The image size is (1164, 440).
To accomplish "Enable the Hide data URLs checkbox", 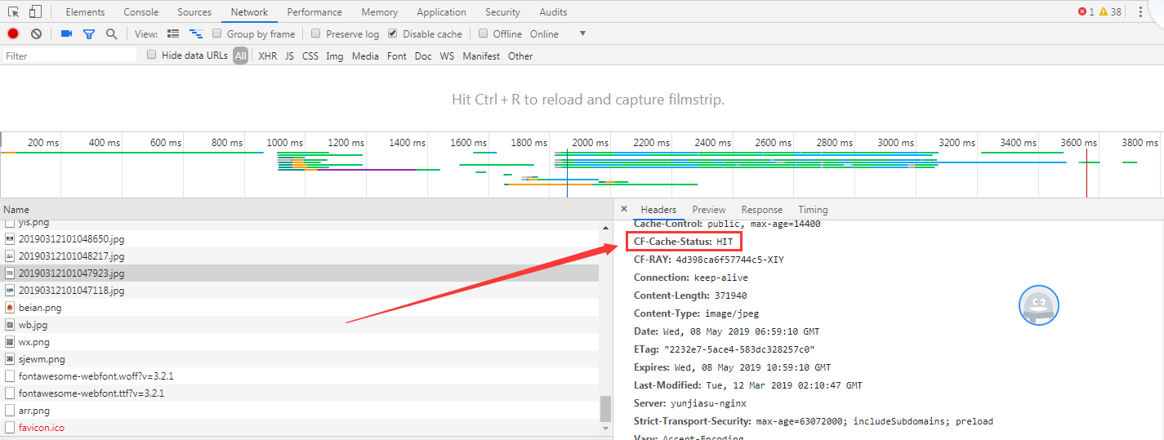I will [152, 56].
